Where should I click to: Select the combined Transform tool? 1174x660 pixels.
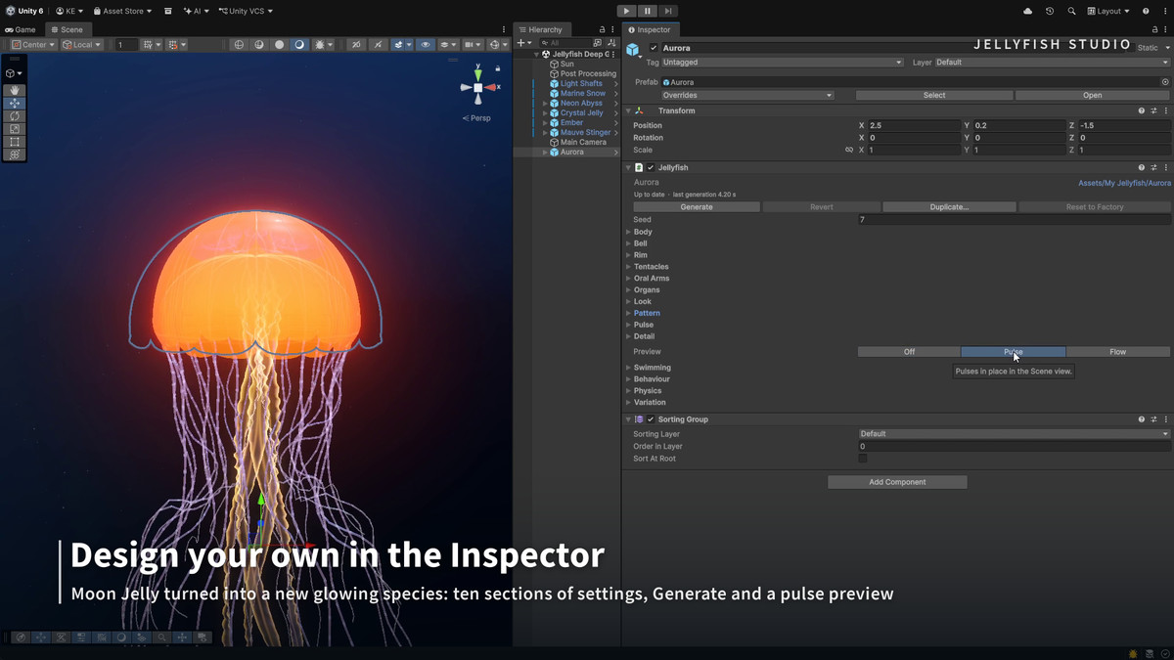15,154
